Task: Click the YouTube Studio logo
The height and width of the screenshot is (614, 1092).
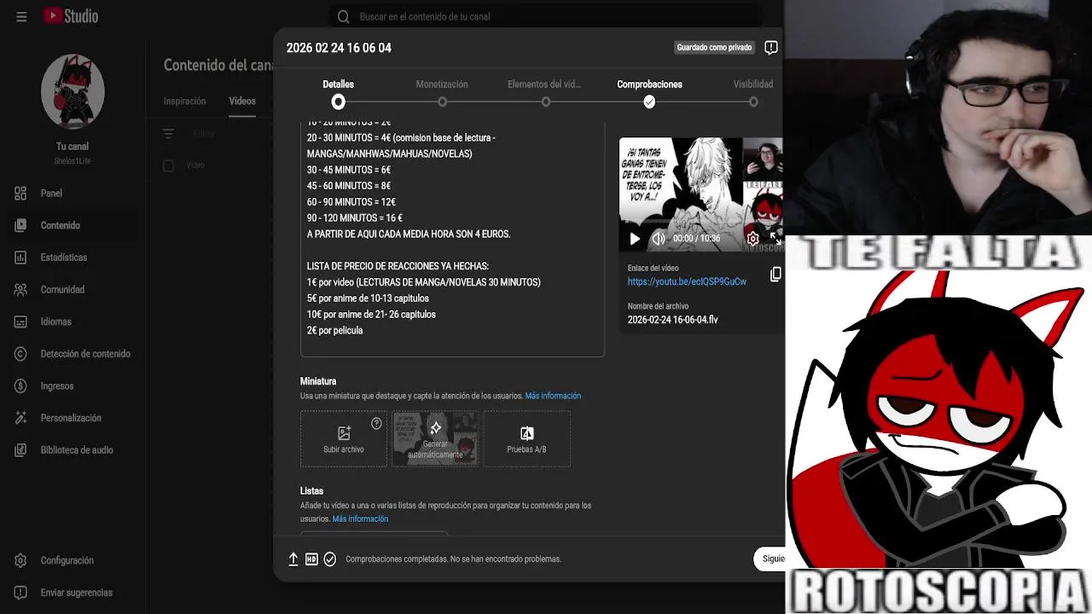Action: click(x=71, y=16)
